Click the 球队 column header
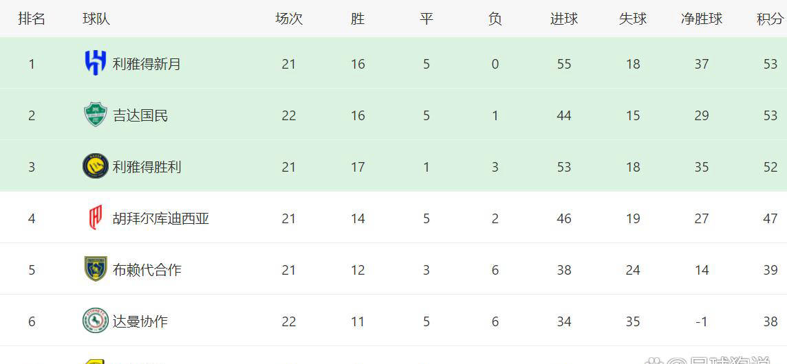The height and width of the screenshot is (364, 787). pos(96,19)
